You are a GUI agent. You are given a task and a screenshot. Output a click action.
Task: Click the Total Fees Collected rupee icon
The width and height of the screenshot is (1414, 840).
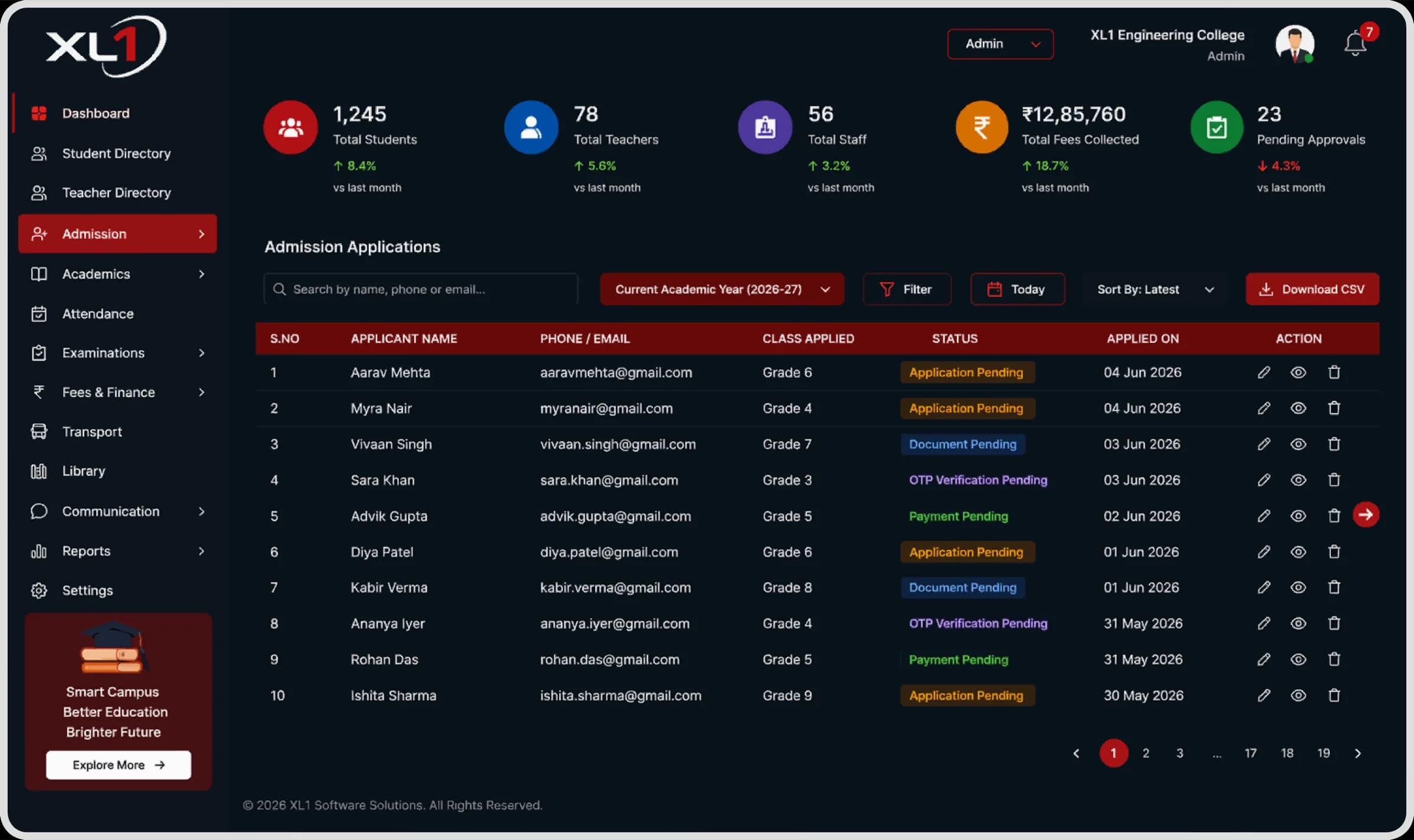pos(982,127)
